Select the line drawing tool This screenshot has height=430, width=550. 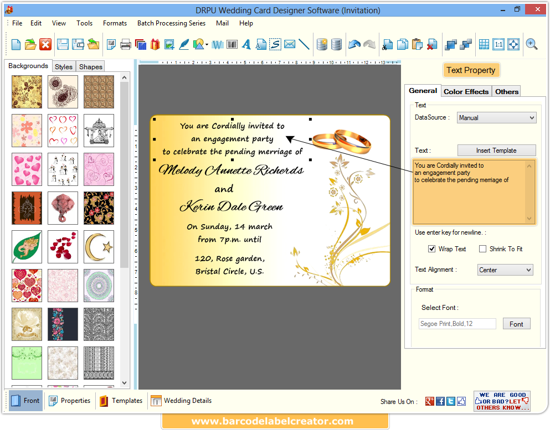tap(304, 44)
